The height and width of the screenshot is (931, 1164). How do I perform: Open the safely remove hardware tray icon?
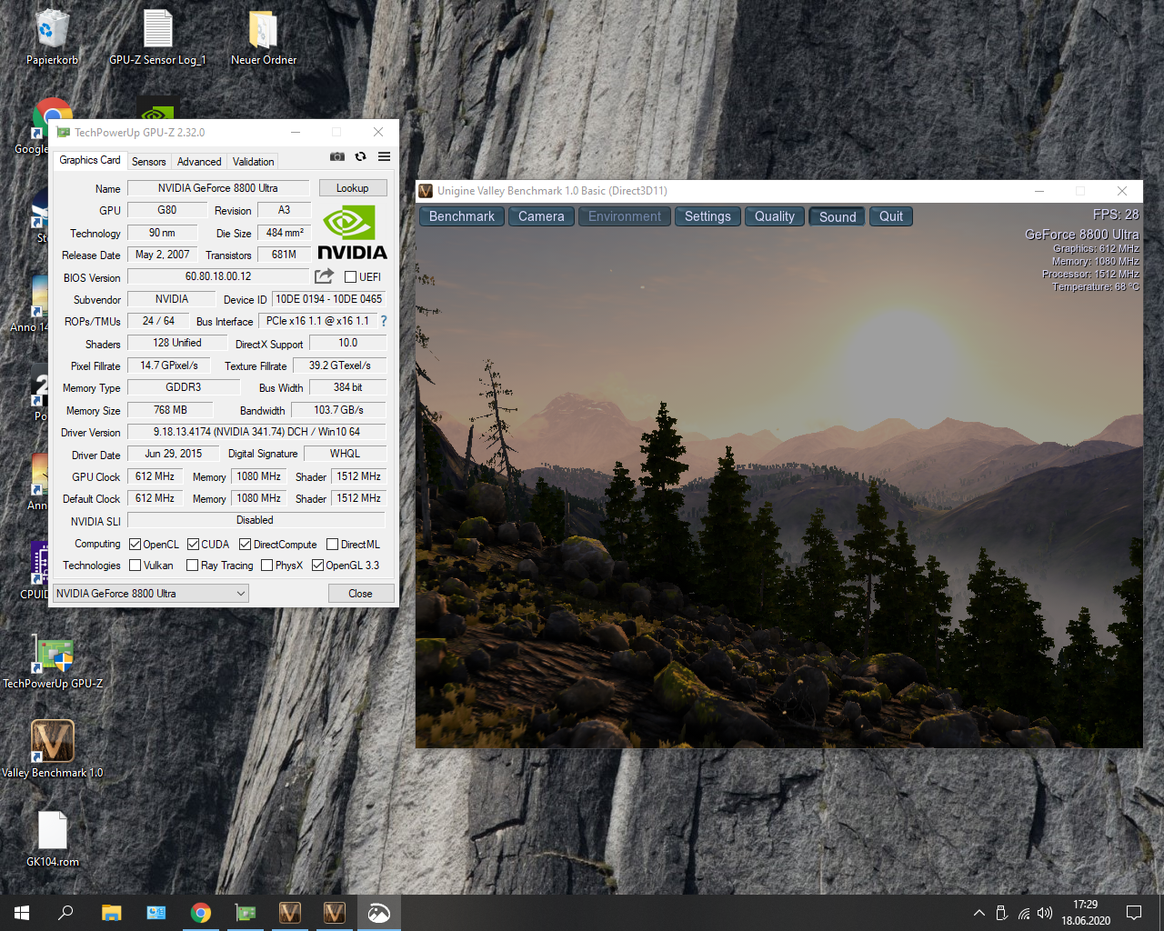click(1001, 913)
